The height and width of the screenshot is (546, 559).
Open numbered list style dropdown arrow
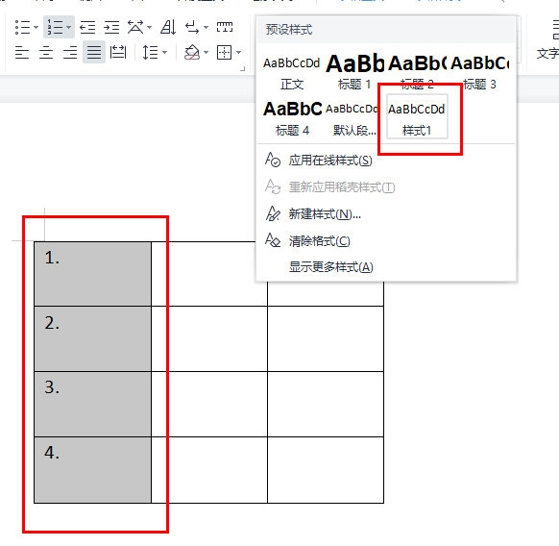[x=69, y=27]
